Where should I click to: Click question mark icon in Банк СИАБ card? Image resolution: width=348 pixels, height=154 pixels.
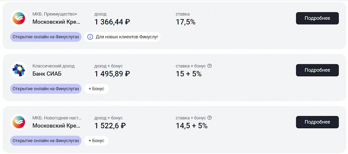[x=209, y=66]
